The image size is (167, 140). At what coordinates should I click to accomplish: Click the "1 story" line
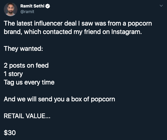13,74
